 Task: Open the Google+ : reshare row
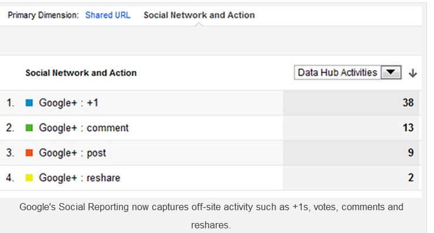(x=210, y=177)
